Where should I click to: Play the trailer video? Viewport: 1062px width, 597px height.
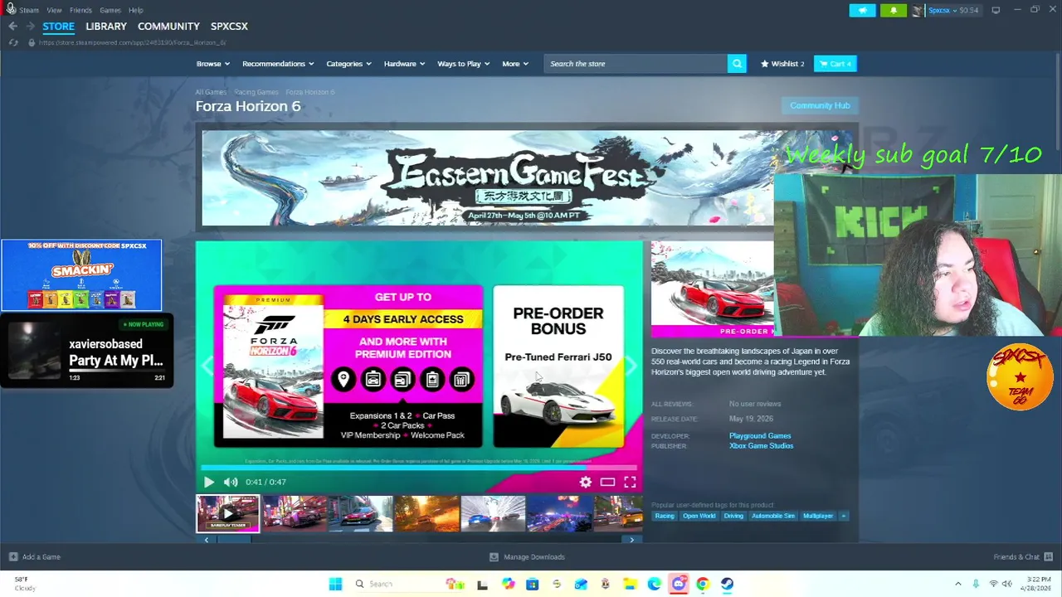208,482
